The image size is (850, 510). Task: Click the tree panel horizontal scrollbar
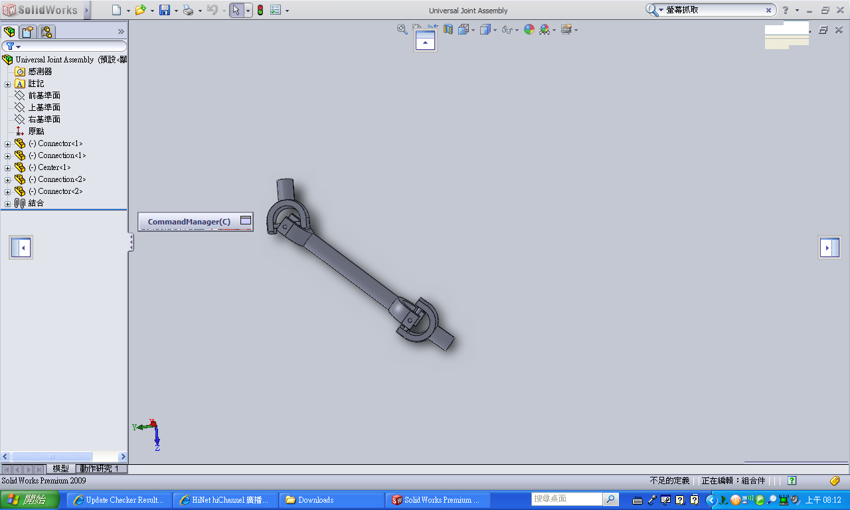[x=64, y=457]
